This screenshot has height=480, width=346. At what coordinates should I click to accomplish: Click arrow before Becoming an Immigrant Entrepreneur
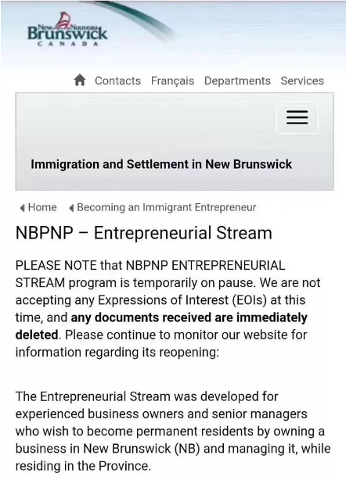point(71,208)
